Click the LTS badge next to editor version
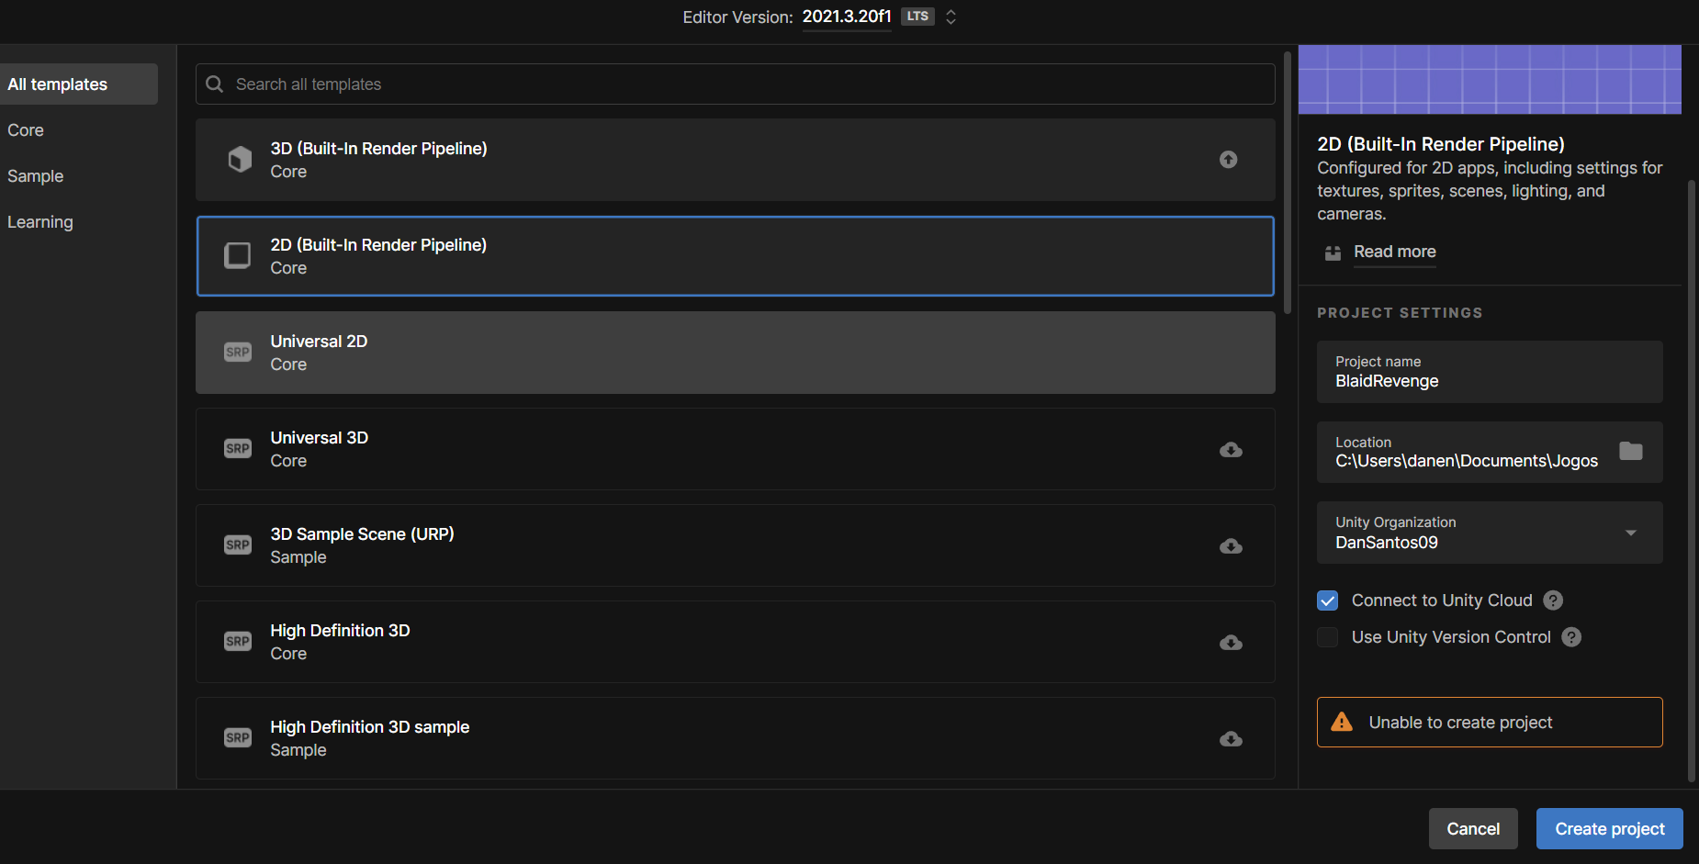 (x=917, y=17)
